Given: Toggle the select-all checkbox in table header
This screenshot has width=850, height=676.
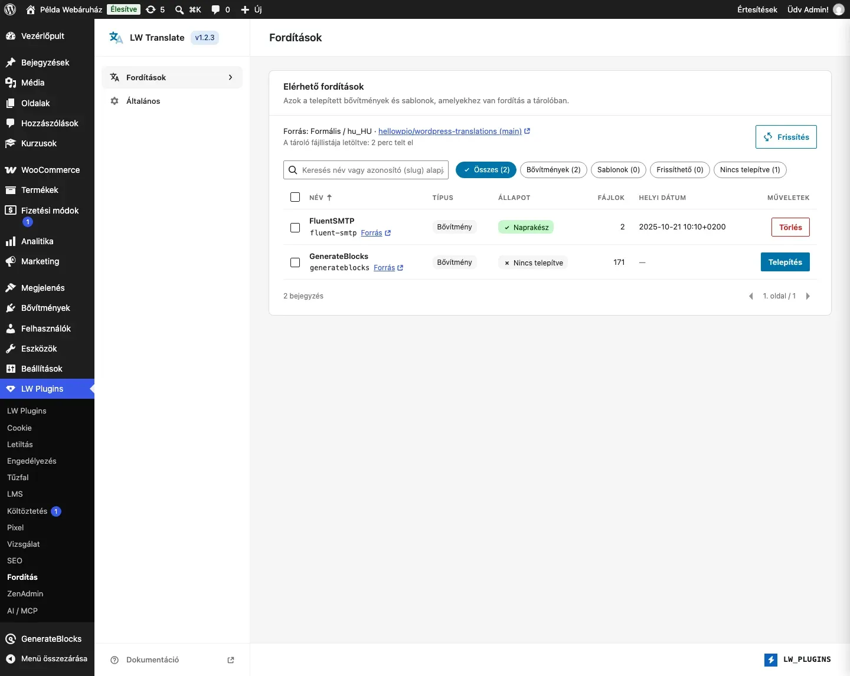Looking at the screenshot, I should (x=295, y=197).
